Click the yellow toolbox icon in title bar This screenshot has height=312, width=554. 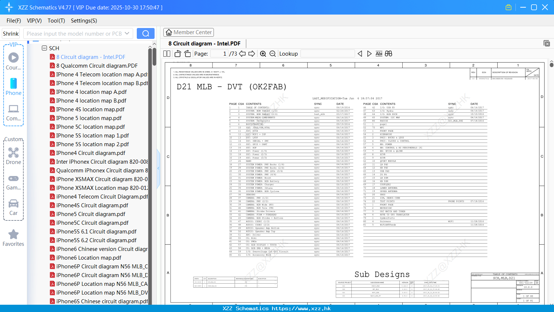[x=509, y=7]
